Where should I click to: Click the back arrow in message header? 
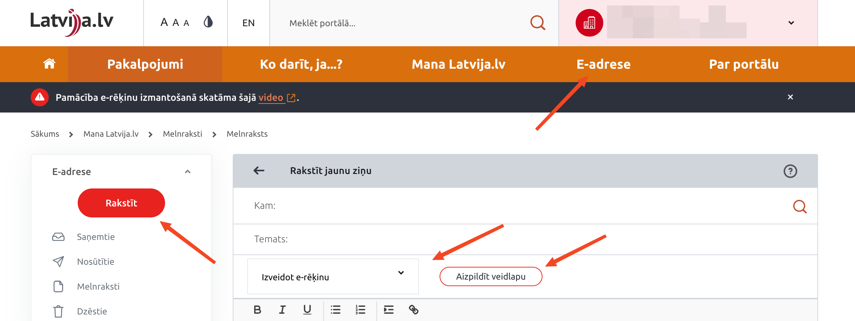coord(259,171)
